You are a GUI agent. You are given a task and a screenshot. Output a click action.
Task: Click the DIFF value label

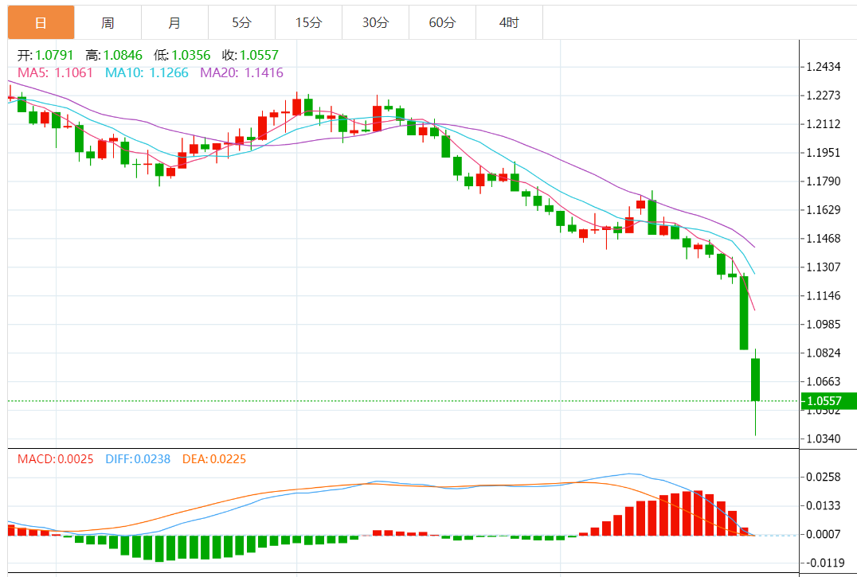click(x=138, y=459)
